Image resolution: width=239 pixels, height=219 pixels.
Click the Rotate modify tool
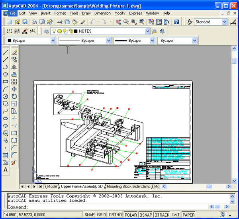[x=14, y=96]
